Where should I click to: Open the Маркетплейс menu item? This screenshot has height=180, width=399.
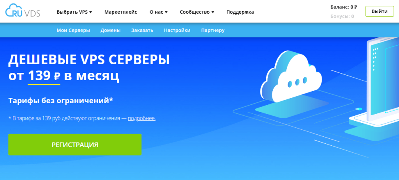(x=120, y=12)
